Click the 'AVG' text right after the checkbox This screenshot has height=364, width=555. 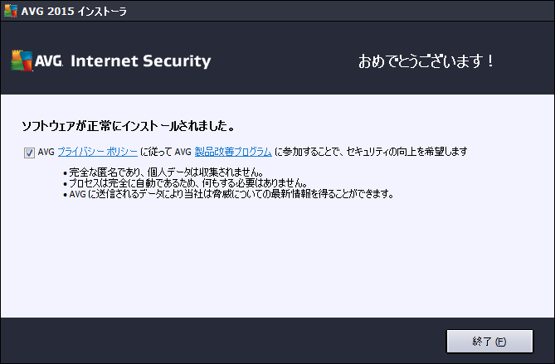(x=46, y=152)
